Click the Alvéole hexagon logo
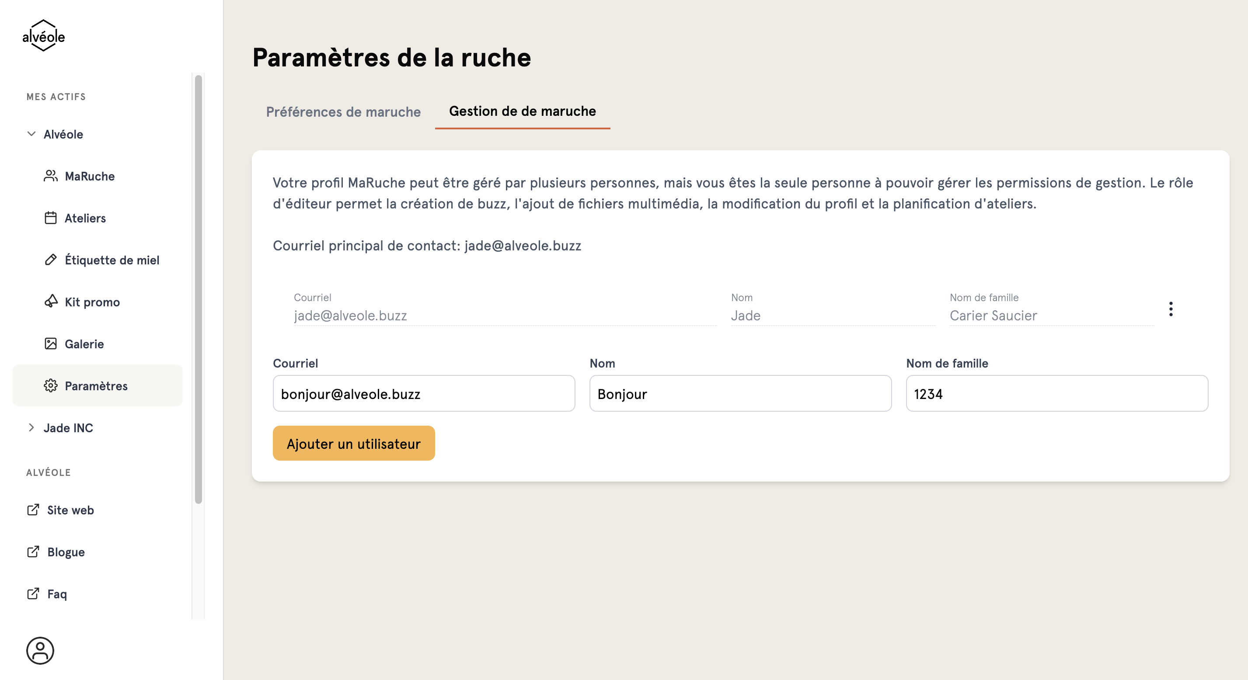 point(44,36)
